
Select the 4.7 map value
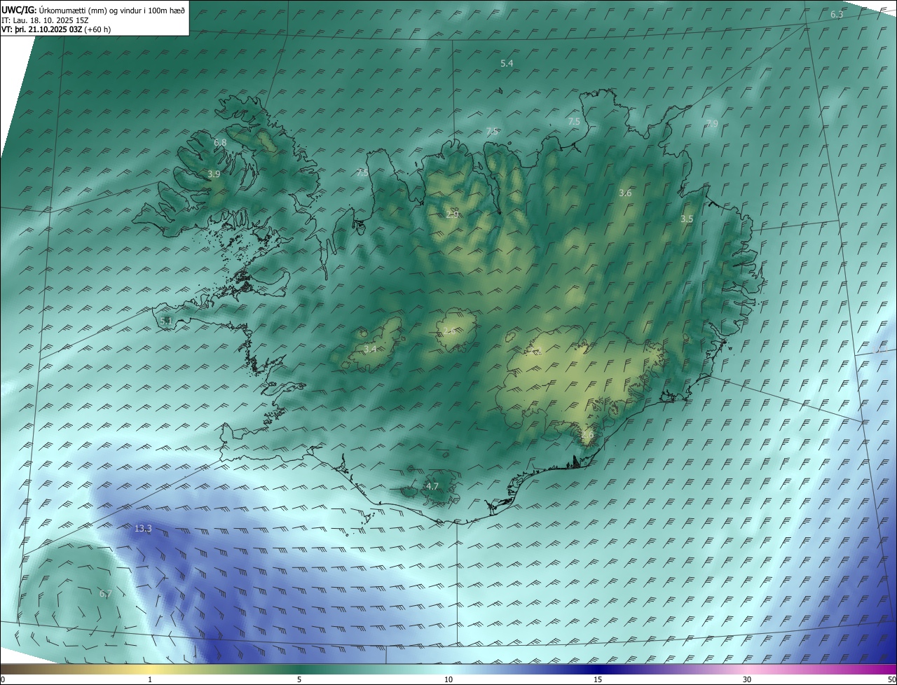tap(432, 486)
